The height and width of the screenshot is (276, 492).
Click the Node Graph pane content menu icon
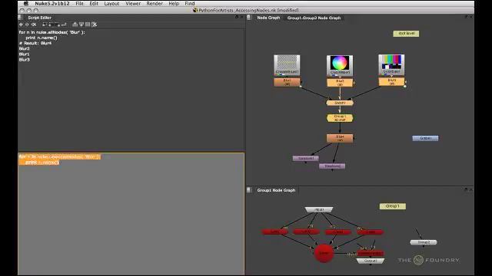(x=249, y=18)
